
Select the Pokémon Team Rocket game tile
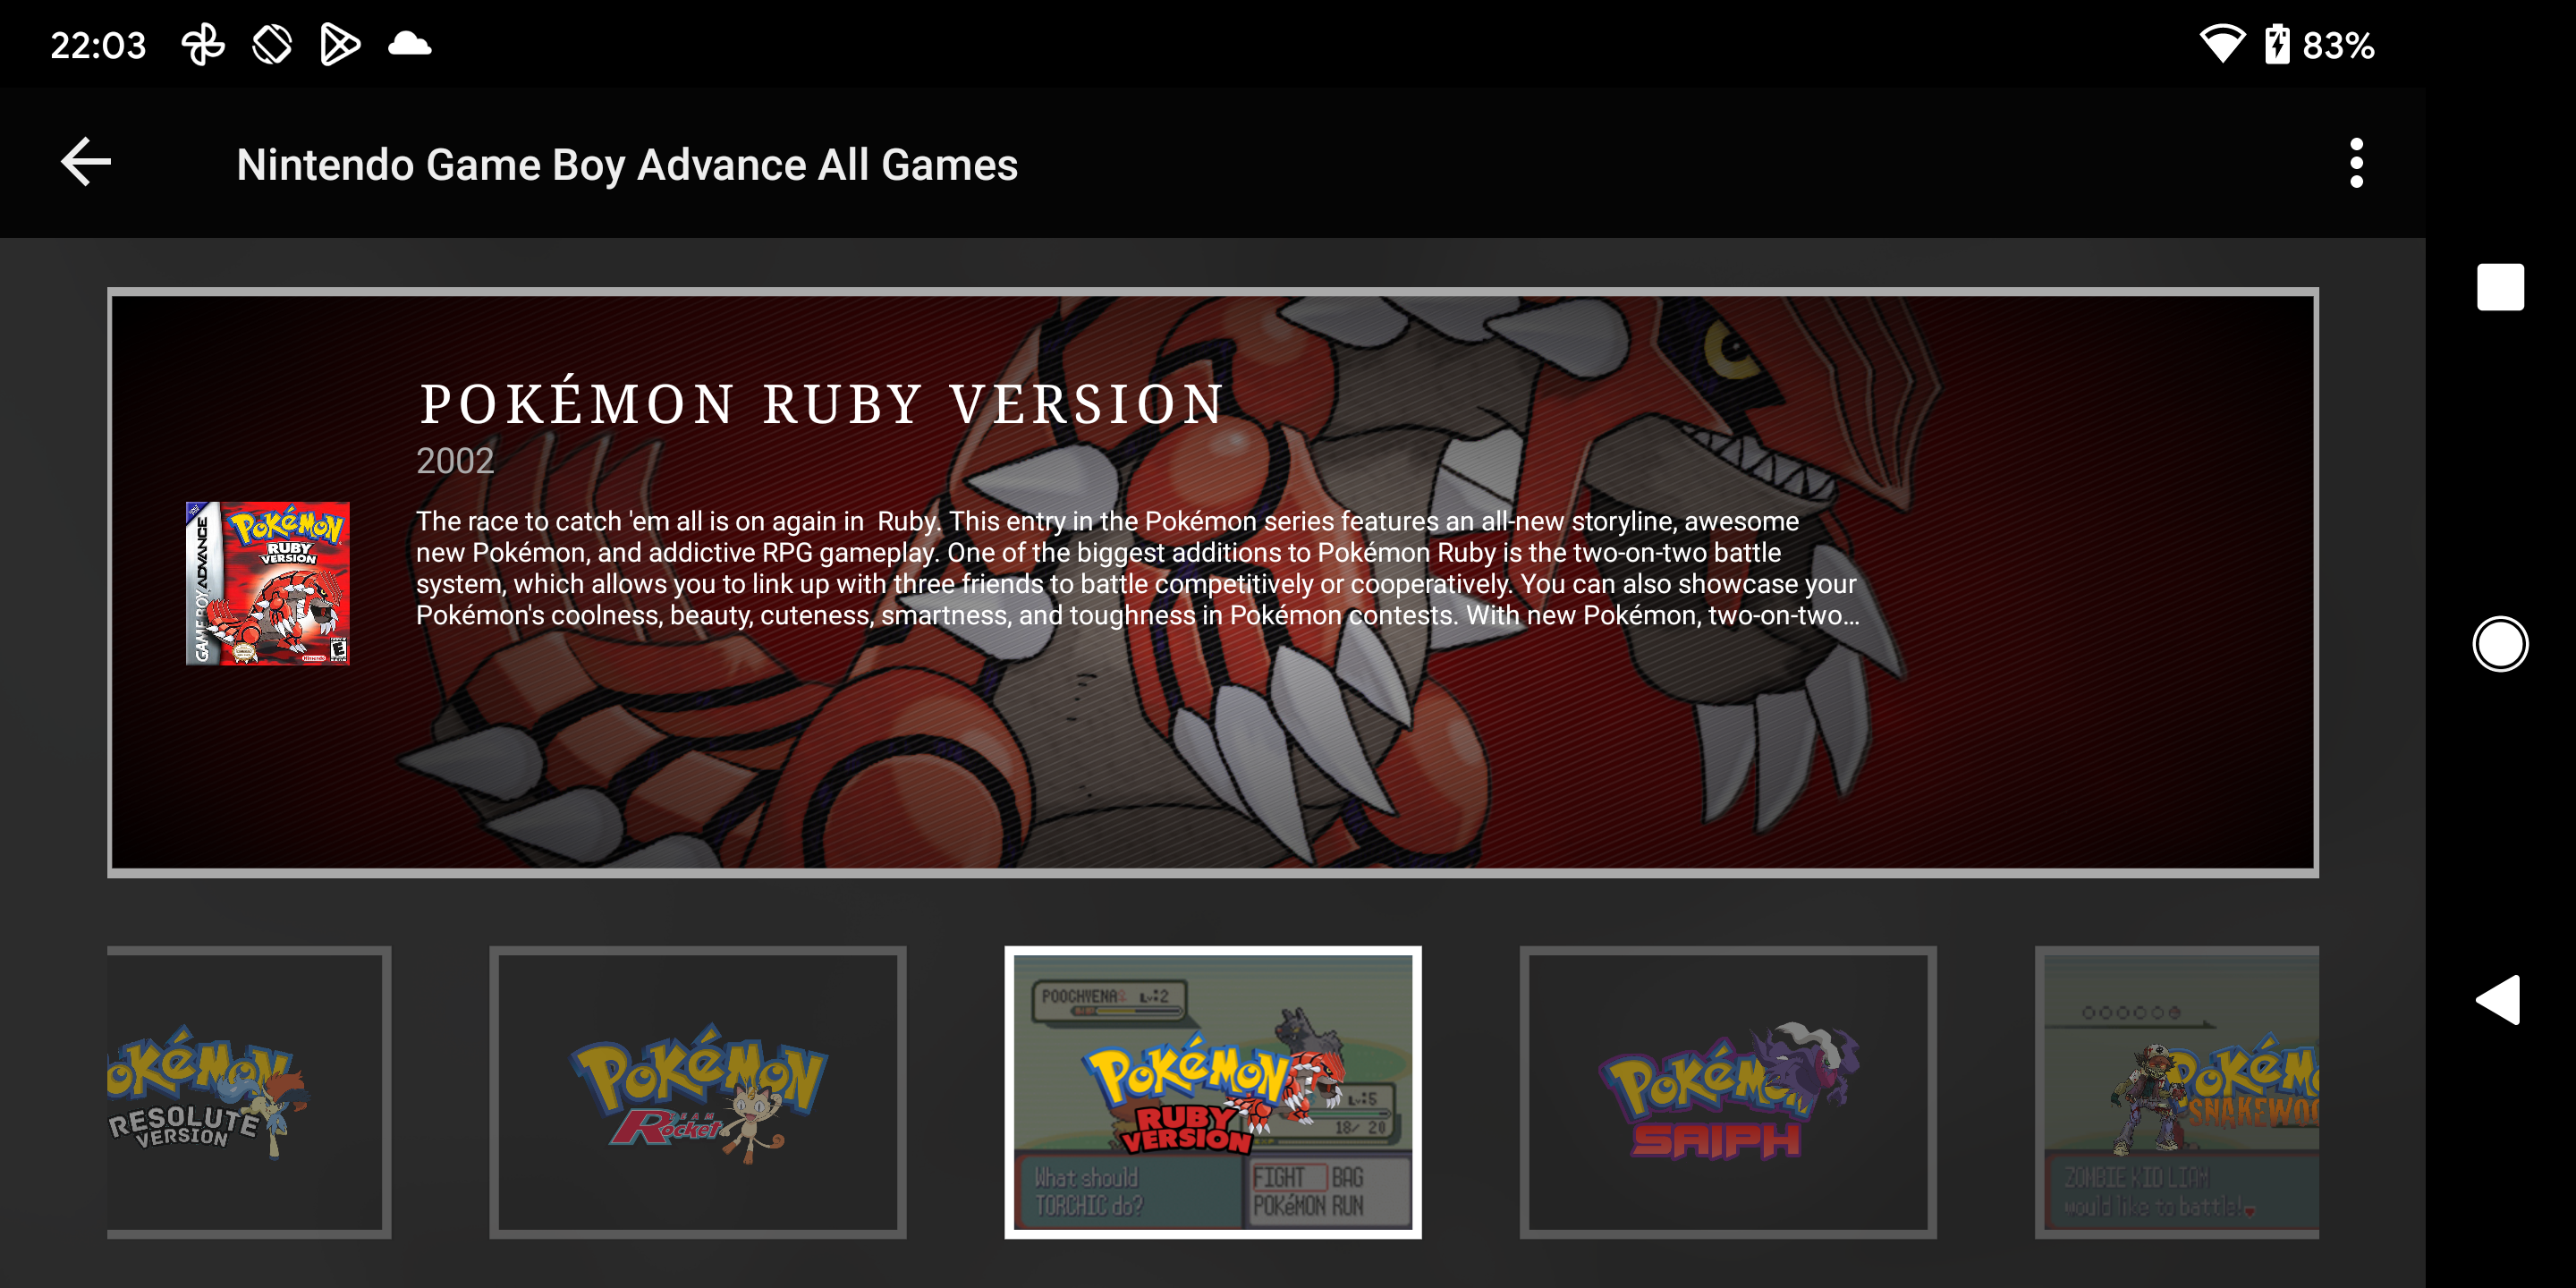(697, 1092)
